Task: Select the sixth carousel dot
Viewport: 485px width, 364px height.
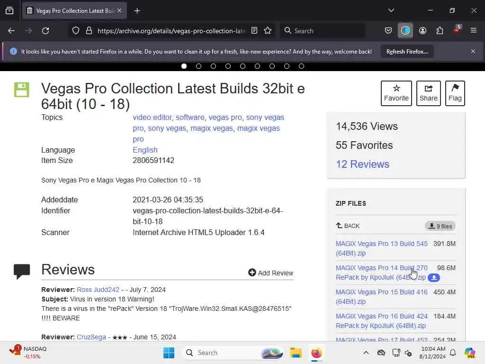Action: (257, 66)
